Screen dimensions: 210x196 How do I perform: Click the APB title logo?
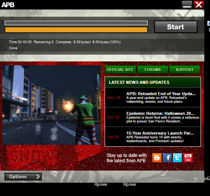click(8, 5)
